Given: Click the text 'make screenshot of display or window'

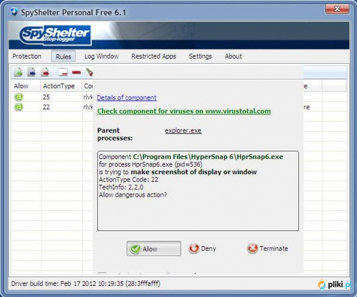Looking at the screenshot, I should click(x=194, y=172).
